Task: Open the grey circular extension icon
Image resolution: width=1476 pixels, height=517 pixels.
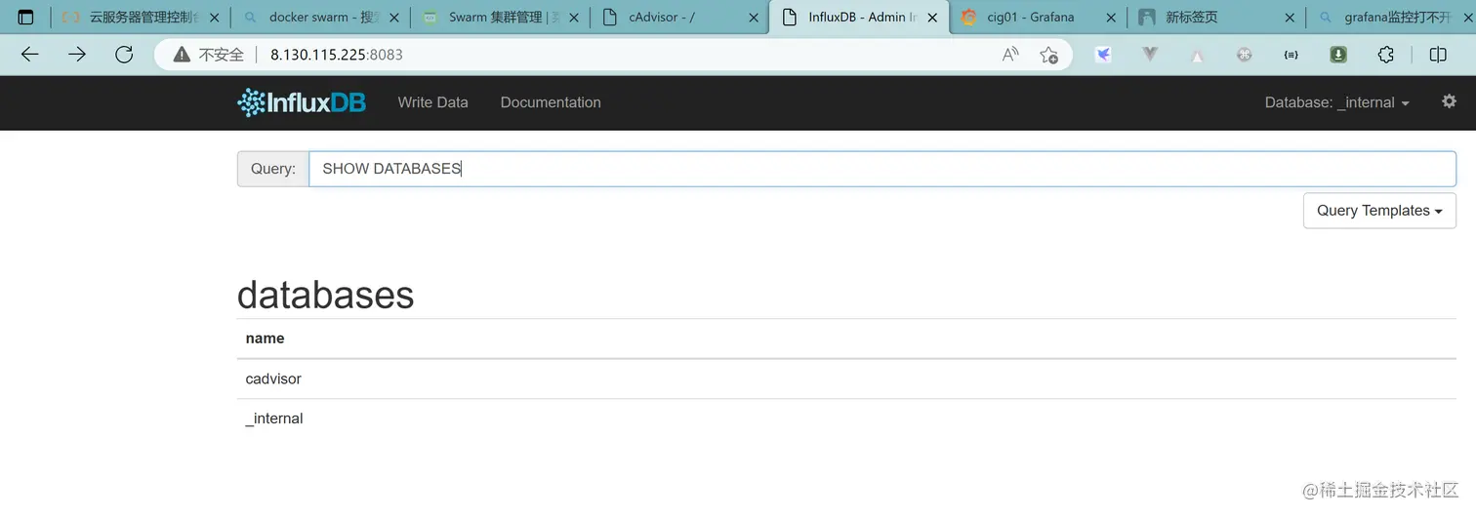Action: pos(1244,55)
